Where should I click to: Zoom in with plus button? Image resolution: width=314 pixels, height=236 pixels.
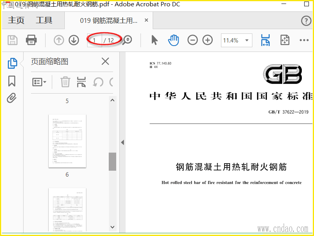(208, 40)
